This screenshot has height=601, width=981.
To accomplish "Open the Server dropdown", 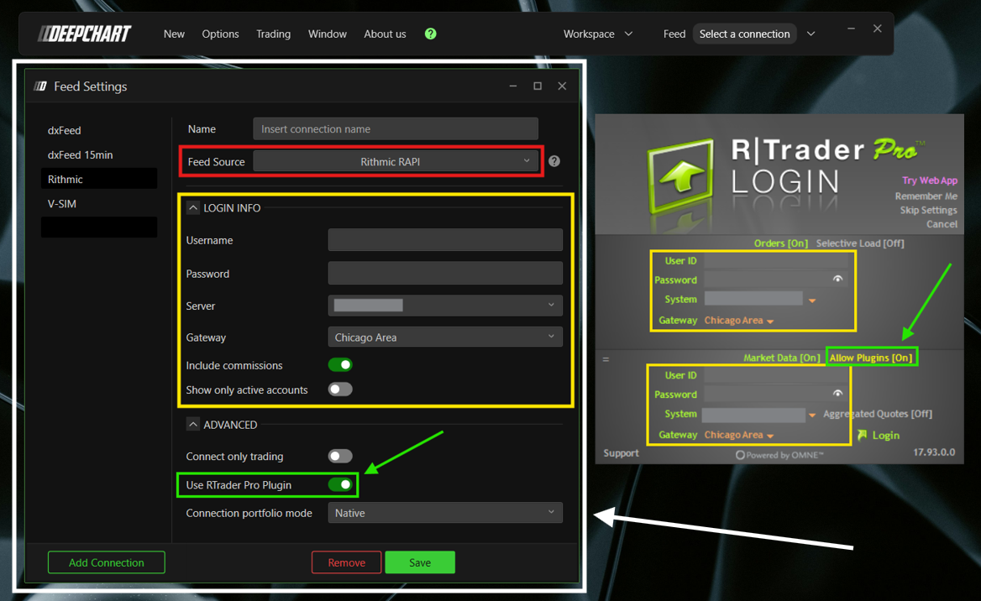I will (x=445, y=306).
